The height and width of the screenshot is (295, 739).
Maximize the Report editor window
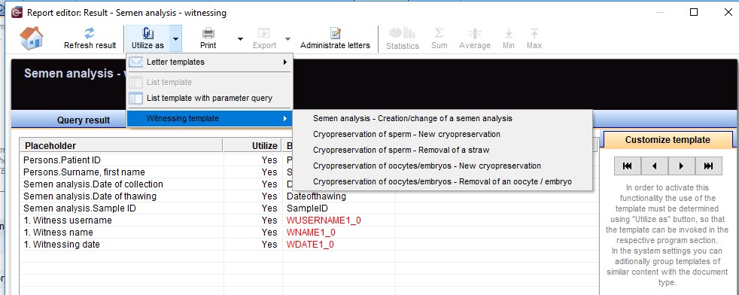[x=694, y=12]
